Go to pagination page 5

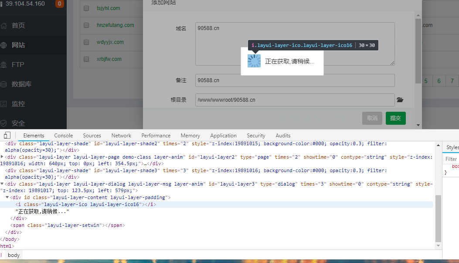pyautogui.click(x=426, y=81)
